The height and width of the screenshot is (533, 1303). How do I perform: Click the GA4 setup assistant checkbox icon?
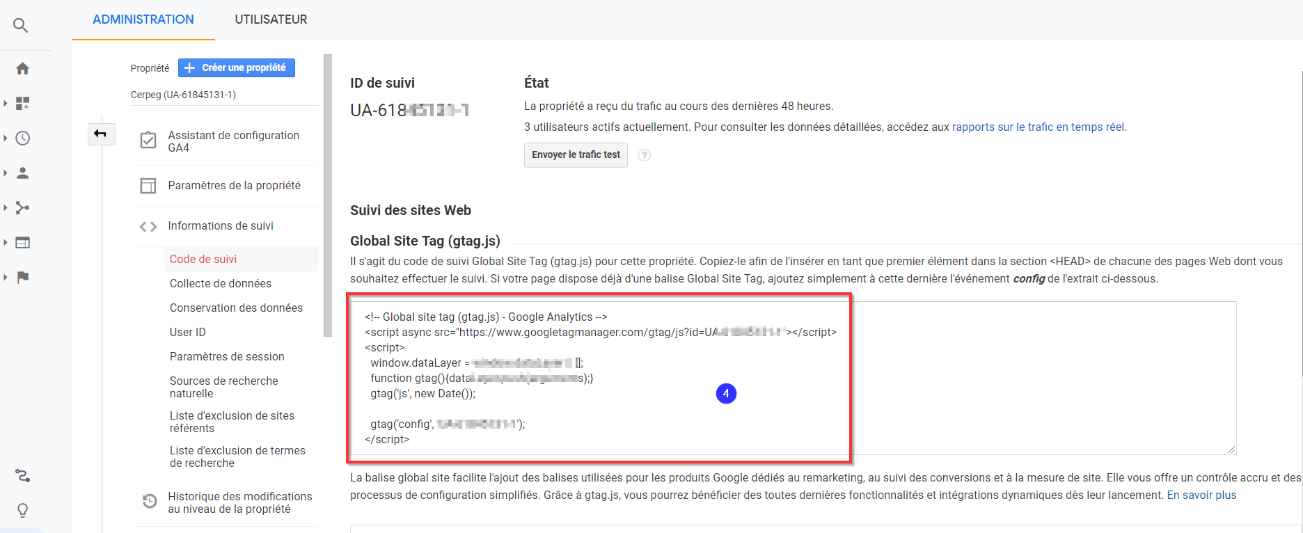point(148,141)
